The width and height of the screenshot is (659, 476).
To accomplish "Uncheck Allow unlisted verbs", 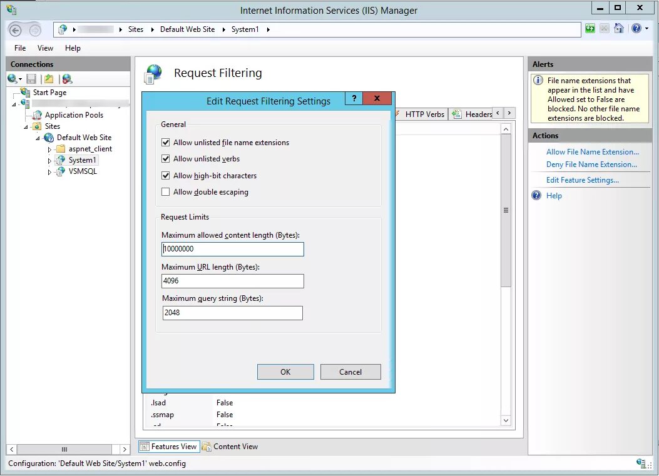I will tap(166, 159).
